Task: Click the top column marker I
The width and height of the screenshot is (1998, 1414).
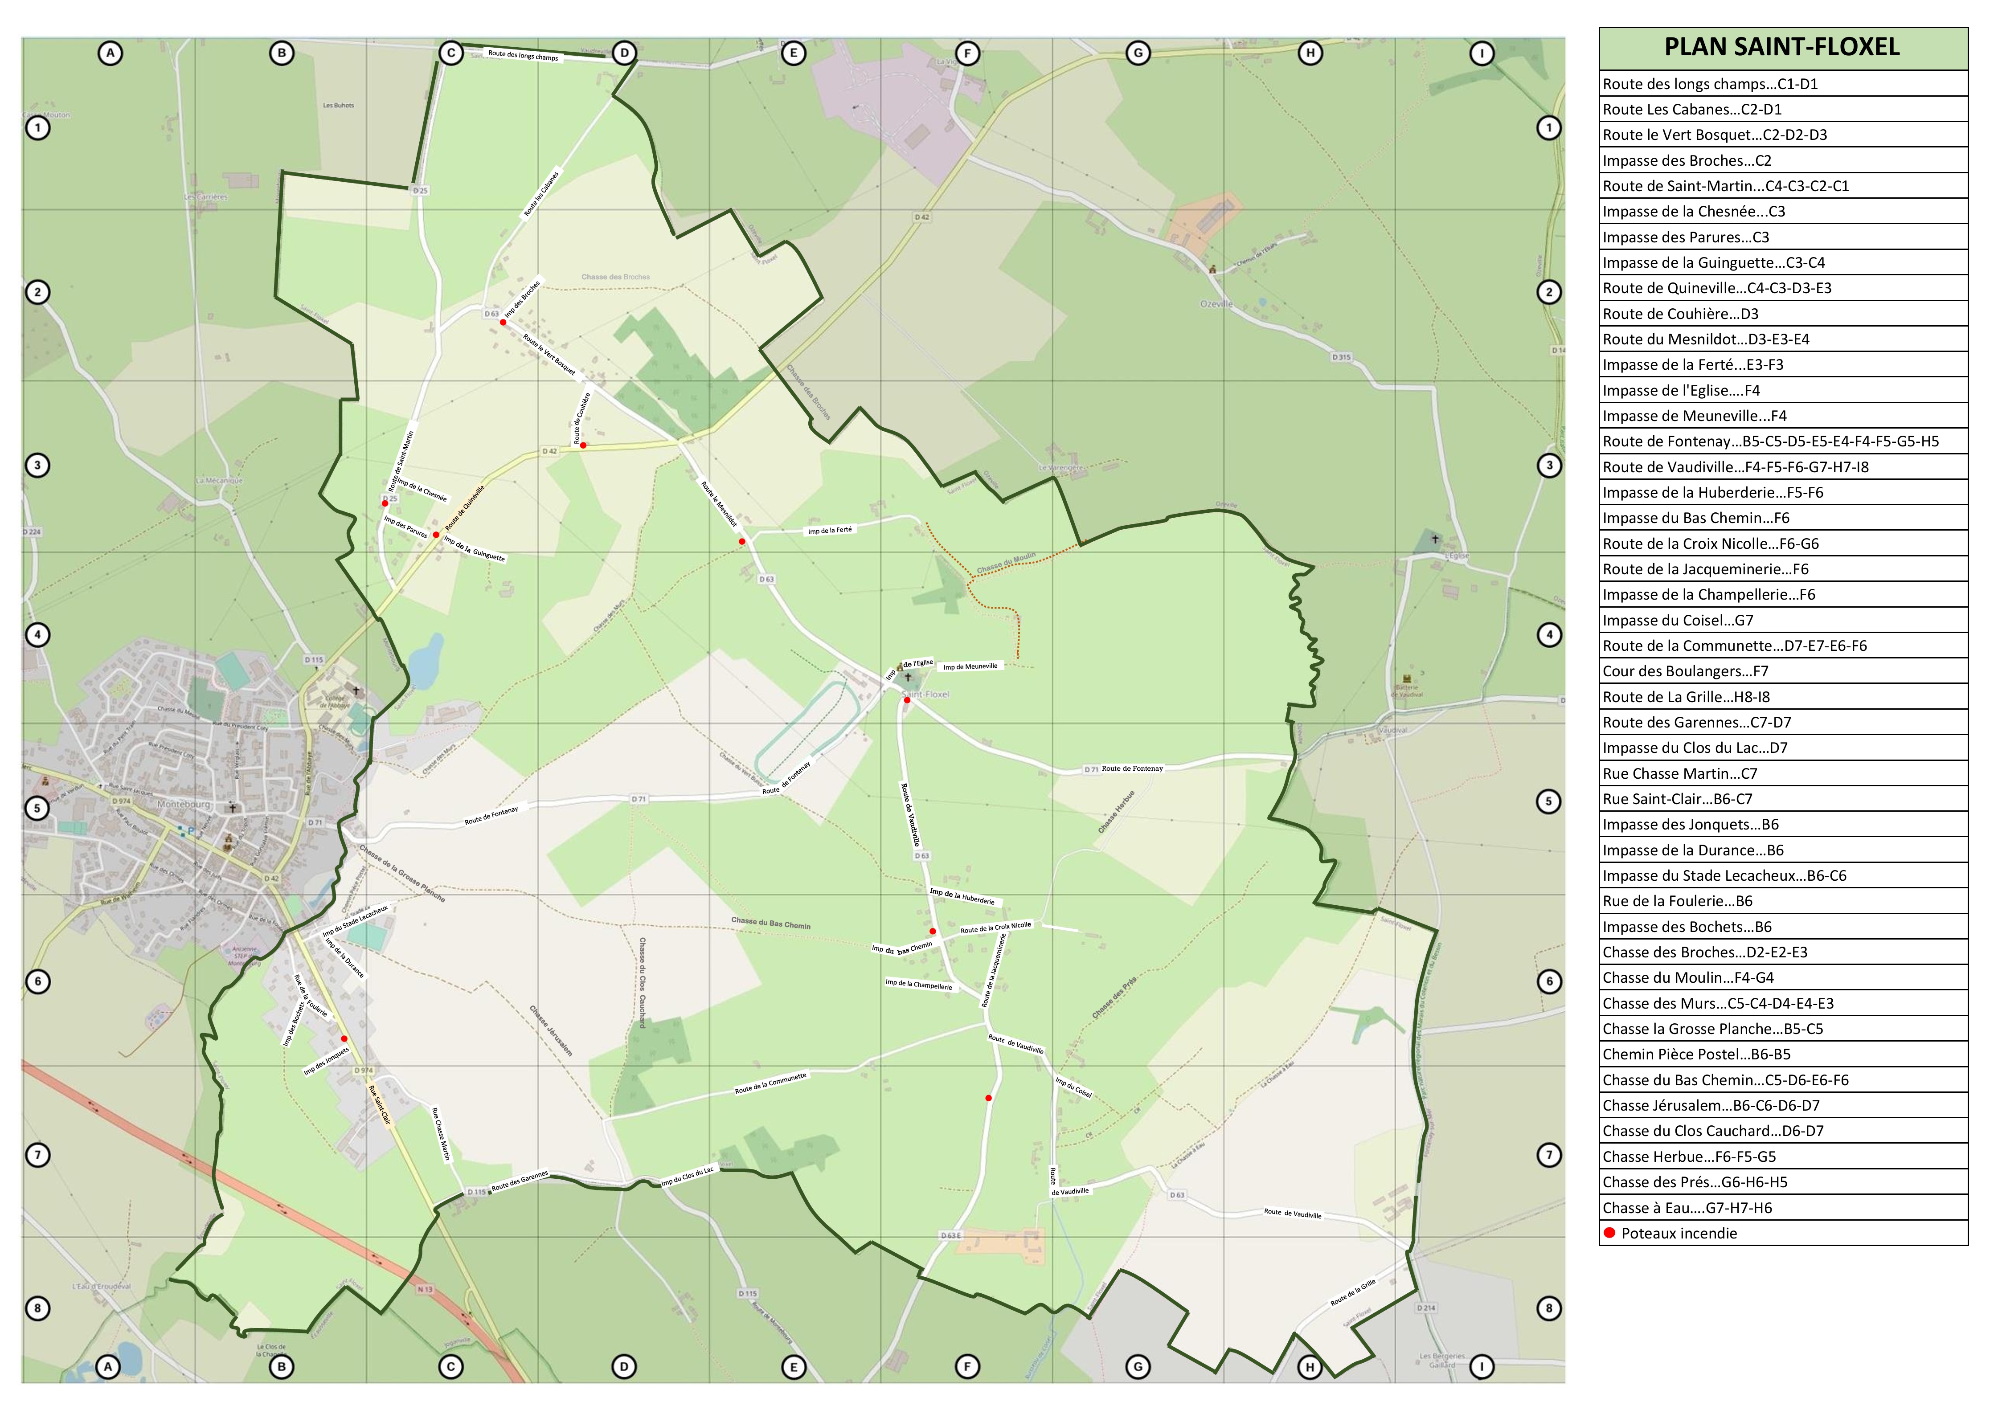Action: tap(1482, 53)
